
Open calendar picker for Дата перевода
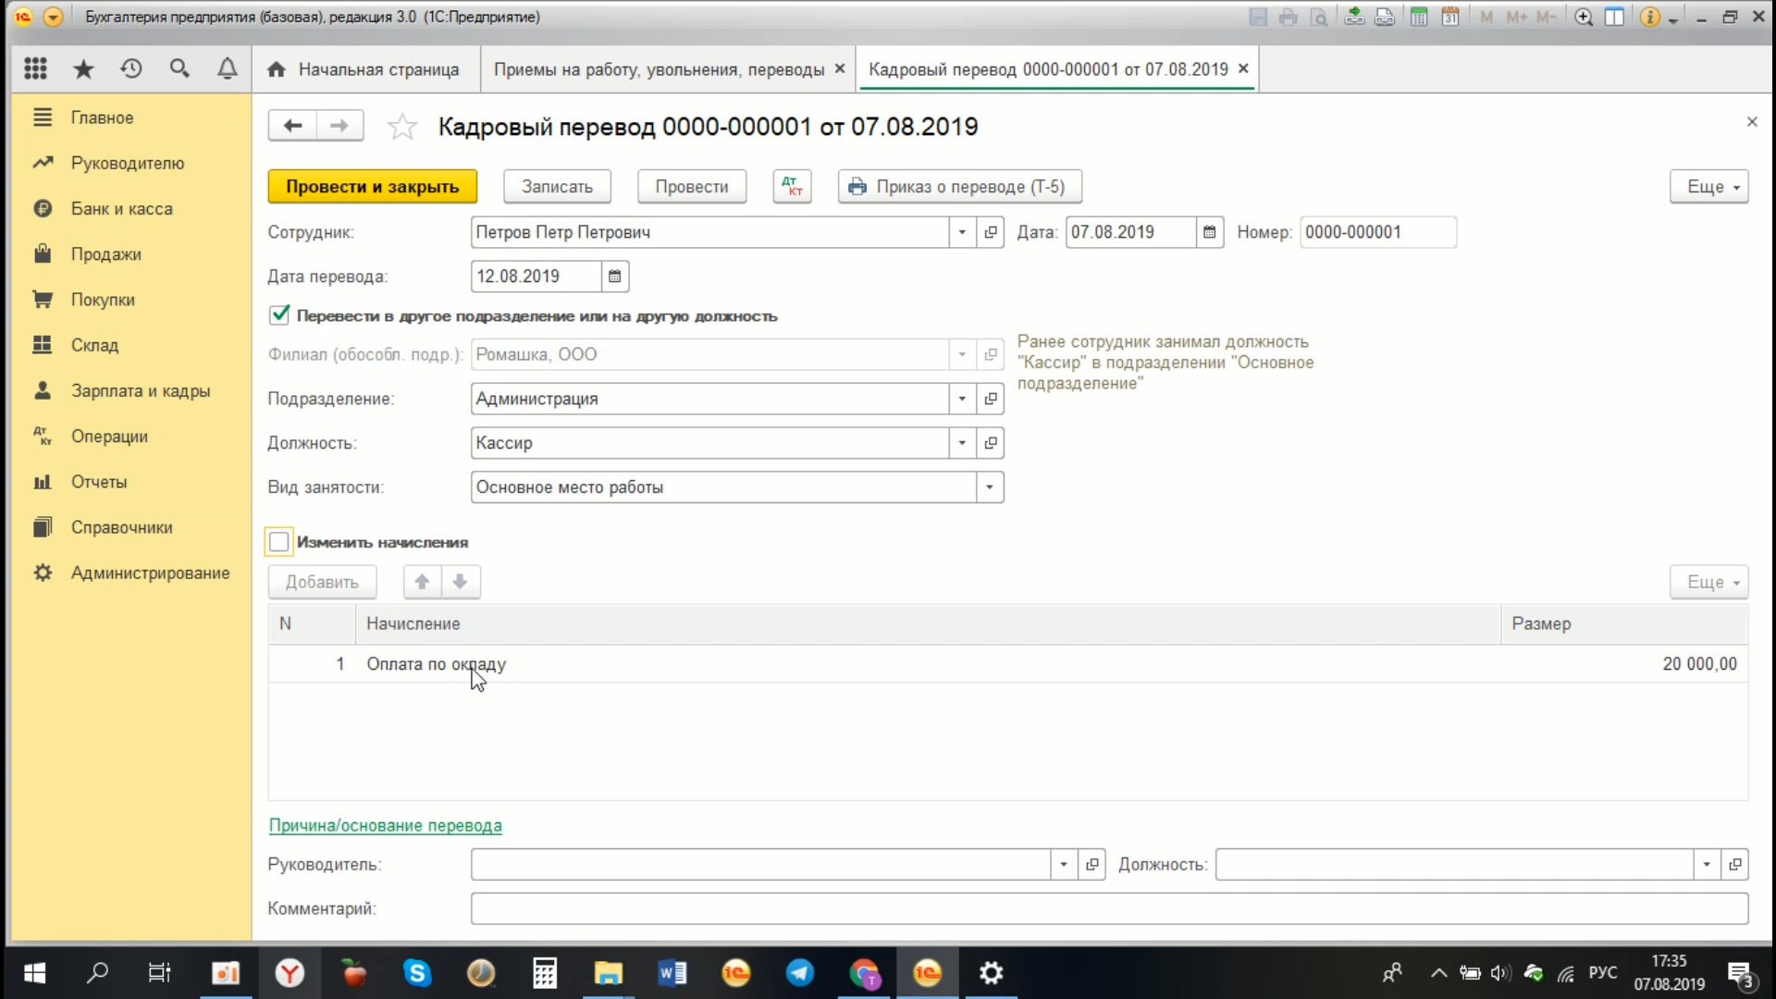coord(614,277)
